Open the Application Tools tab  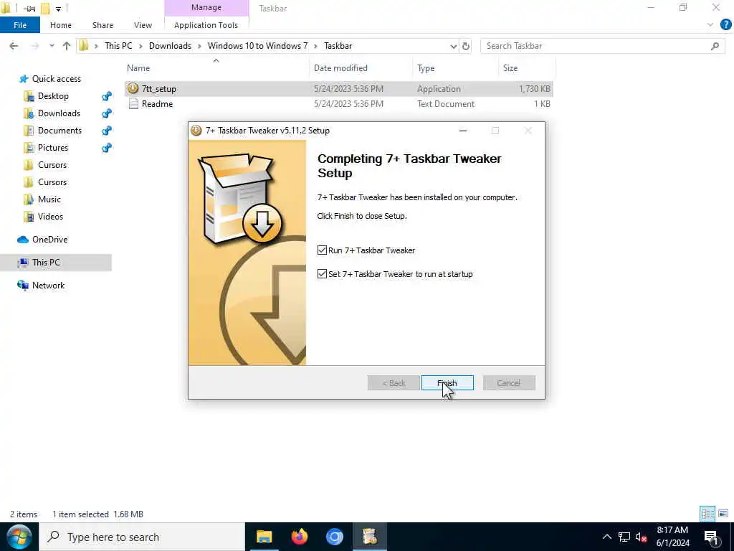point(206,25)
